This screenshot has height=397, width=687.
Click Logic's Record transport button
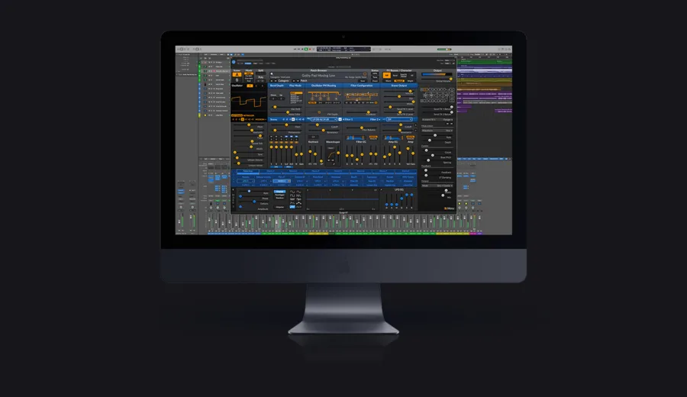pyautogui.click(x=310, y=49)
